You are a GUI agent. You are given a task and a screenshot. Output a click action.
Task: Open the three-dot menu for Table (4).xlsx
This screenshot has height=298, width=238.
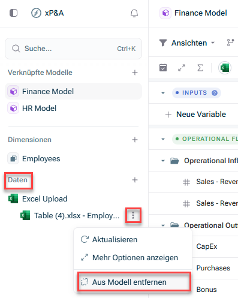pos(133,215)
